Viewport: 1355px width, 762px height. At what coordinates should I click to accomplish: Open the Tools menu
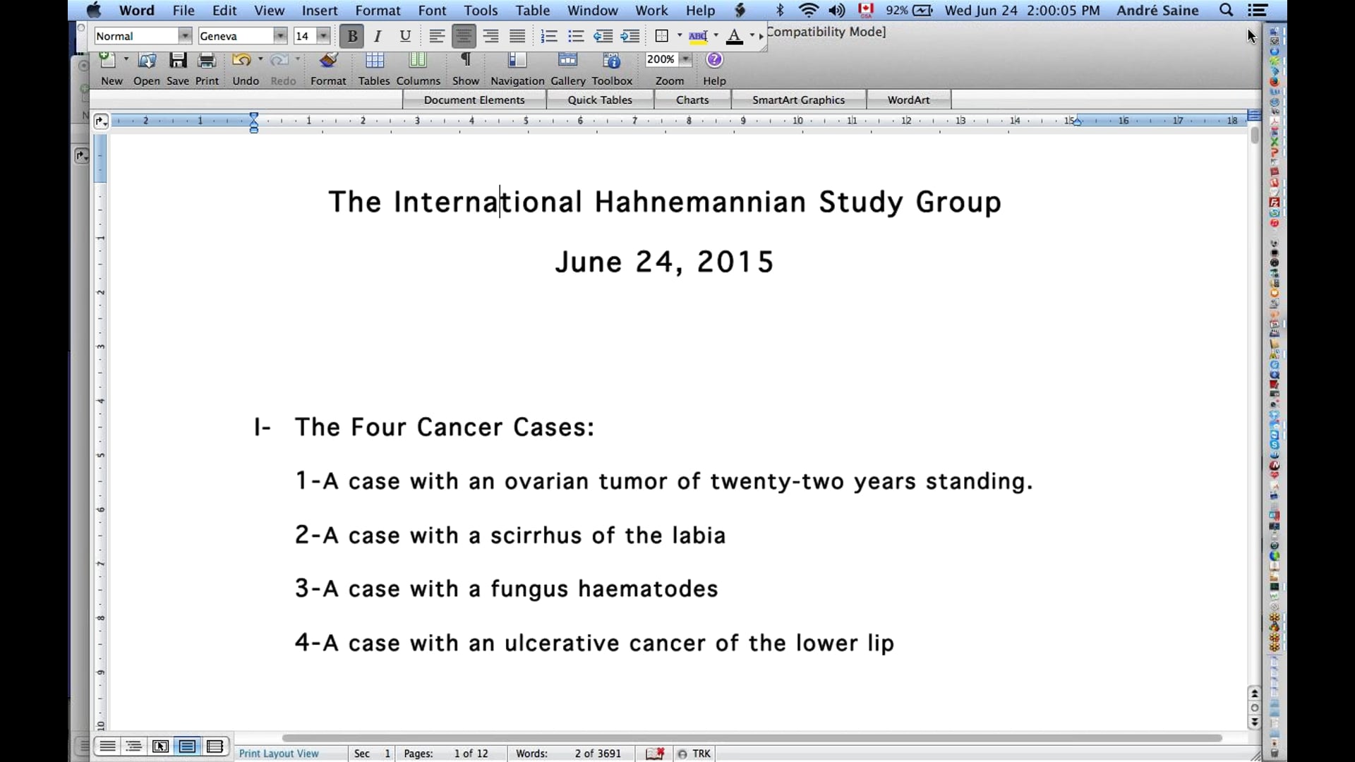click(481, 10)
